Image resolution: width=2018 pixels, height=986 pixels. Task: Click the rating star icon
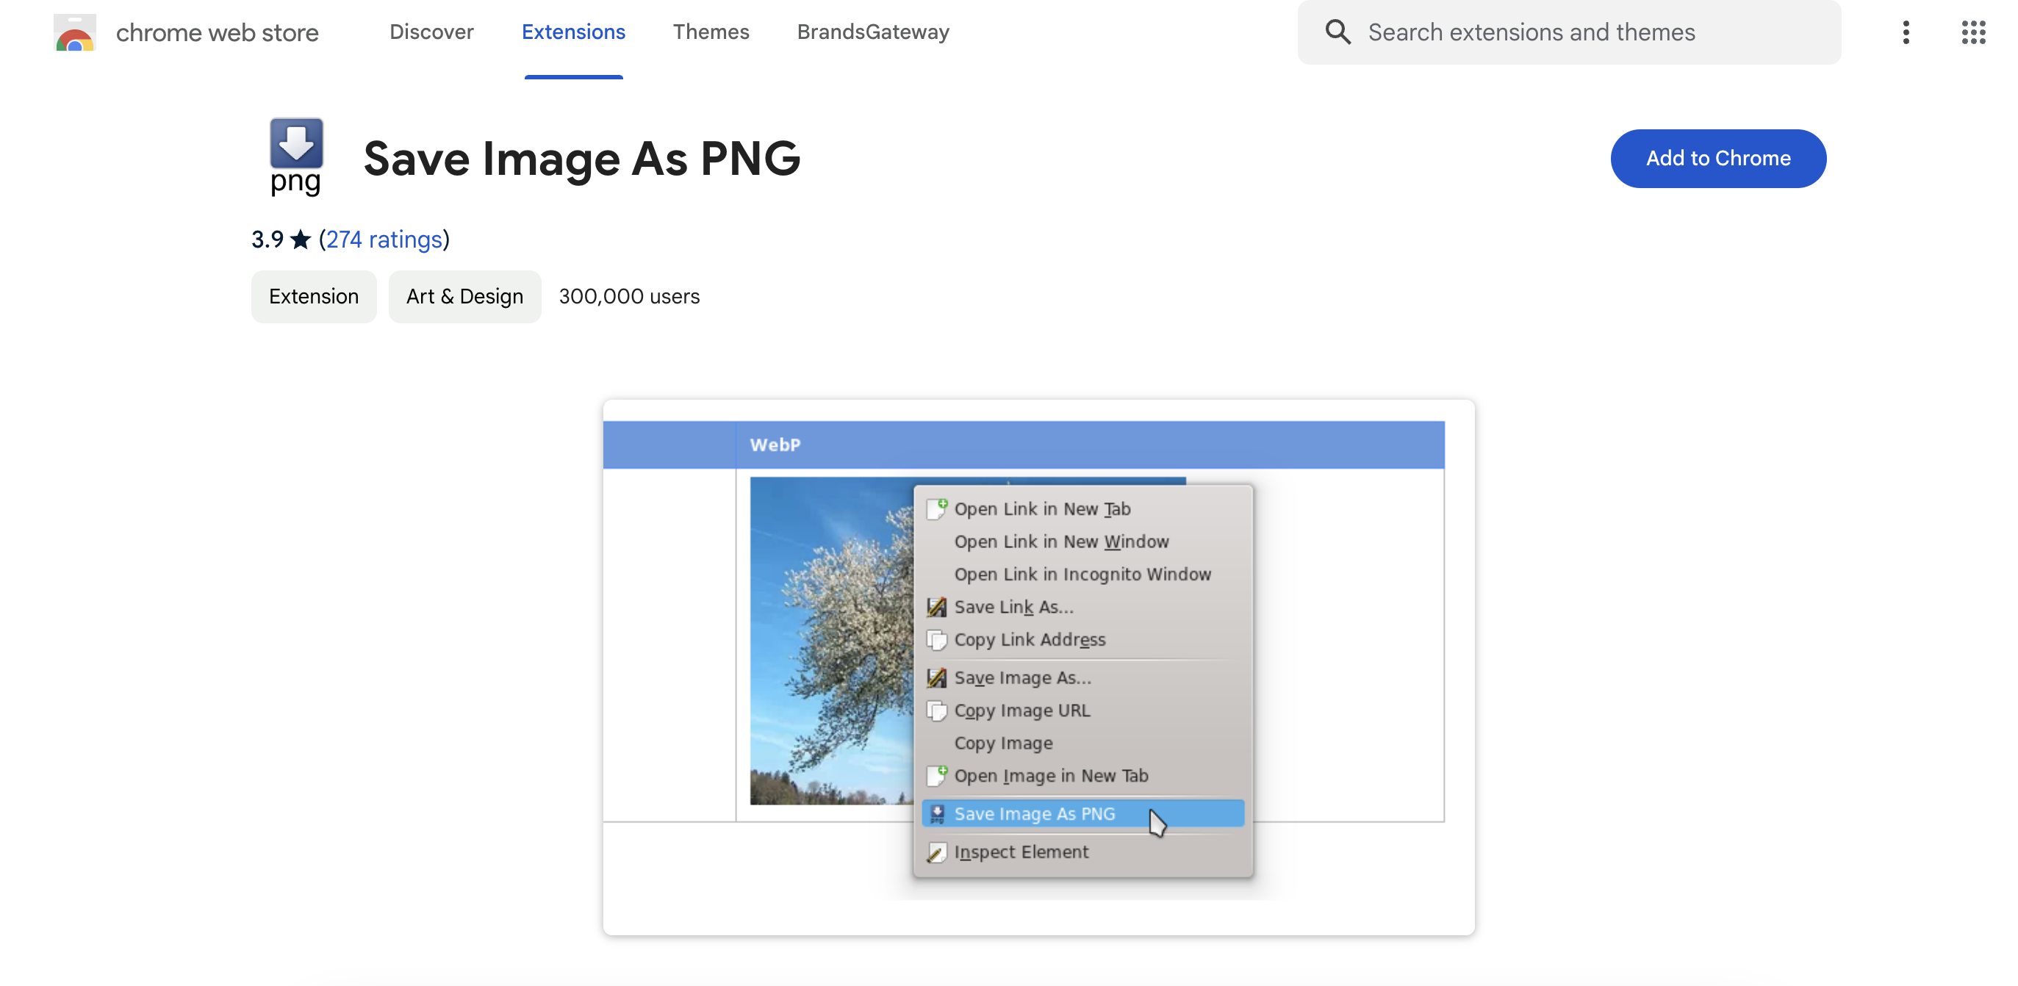pyautogui.click(x=300, y=239)
